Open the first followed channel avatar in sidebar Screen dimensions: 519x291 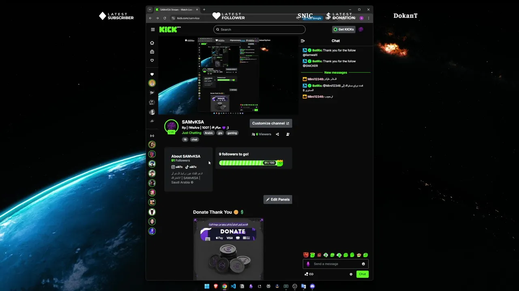click(x=152, y=83)
